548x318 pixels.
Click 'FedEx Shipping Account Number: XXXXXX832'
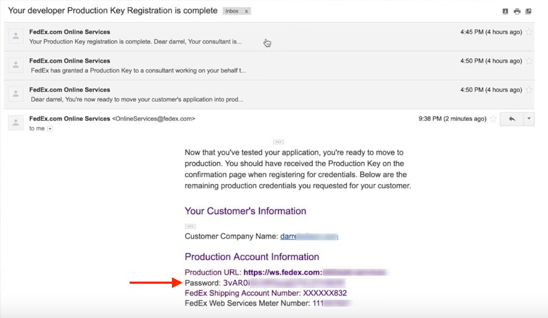point(266,293)
